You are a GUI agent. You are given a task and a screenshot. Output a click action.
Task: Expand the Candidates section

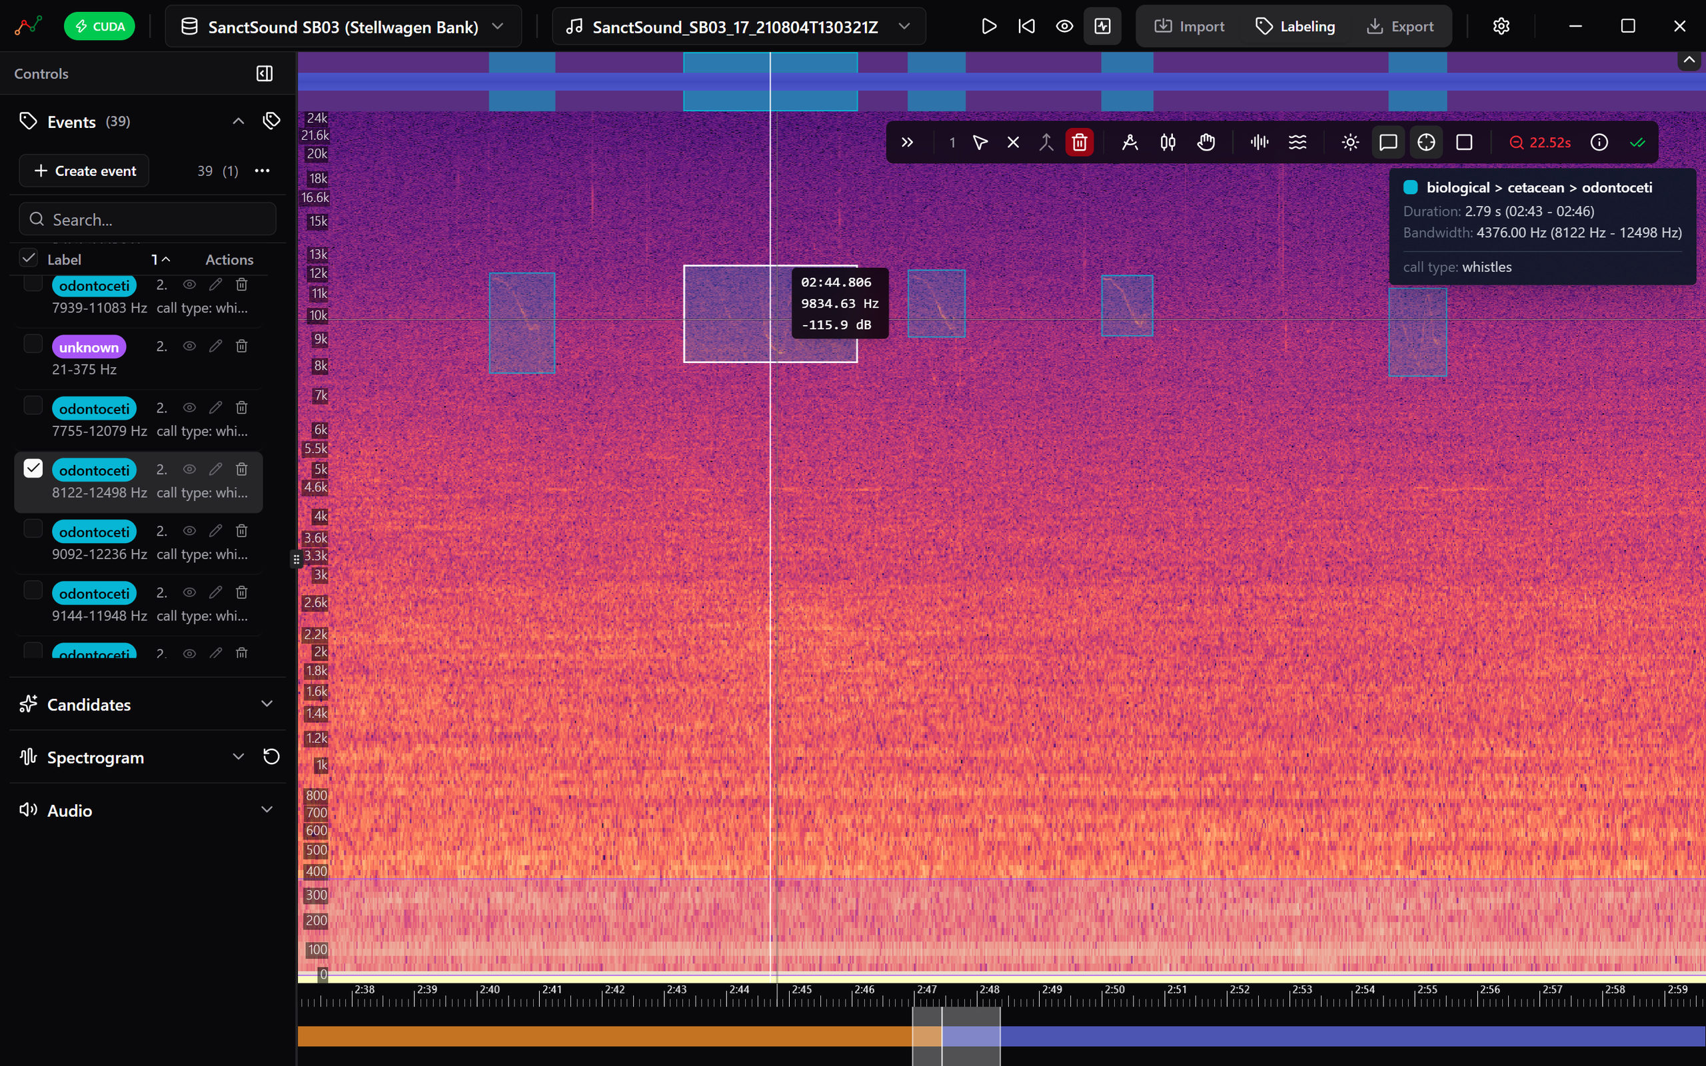[147, 704]
